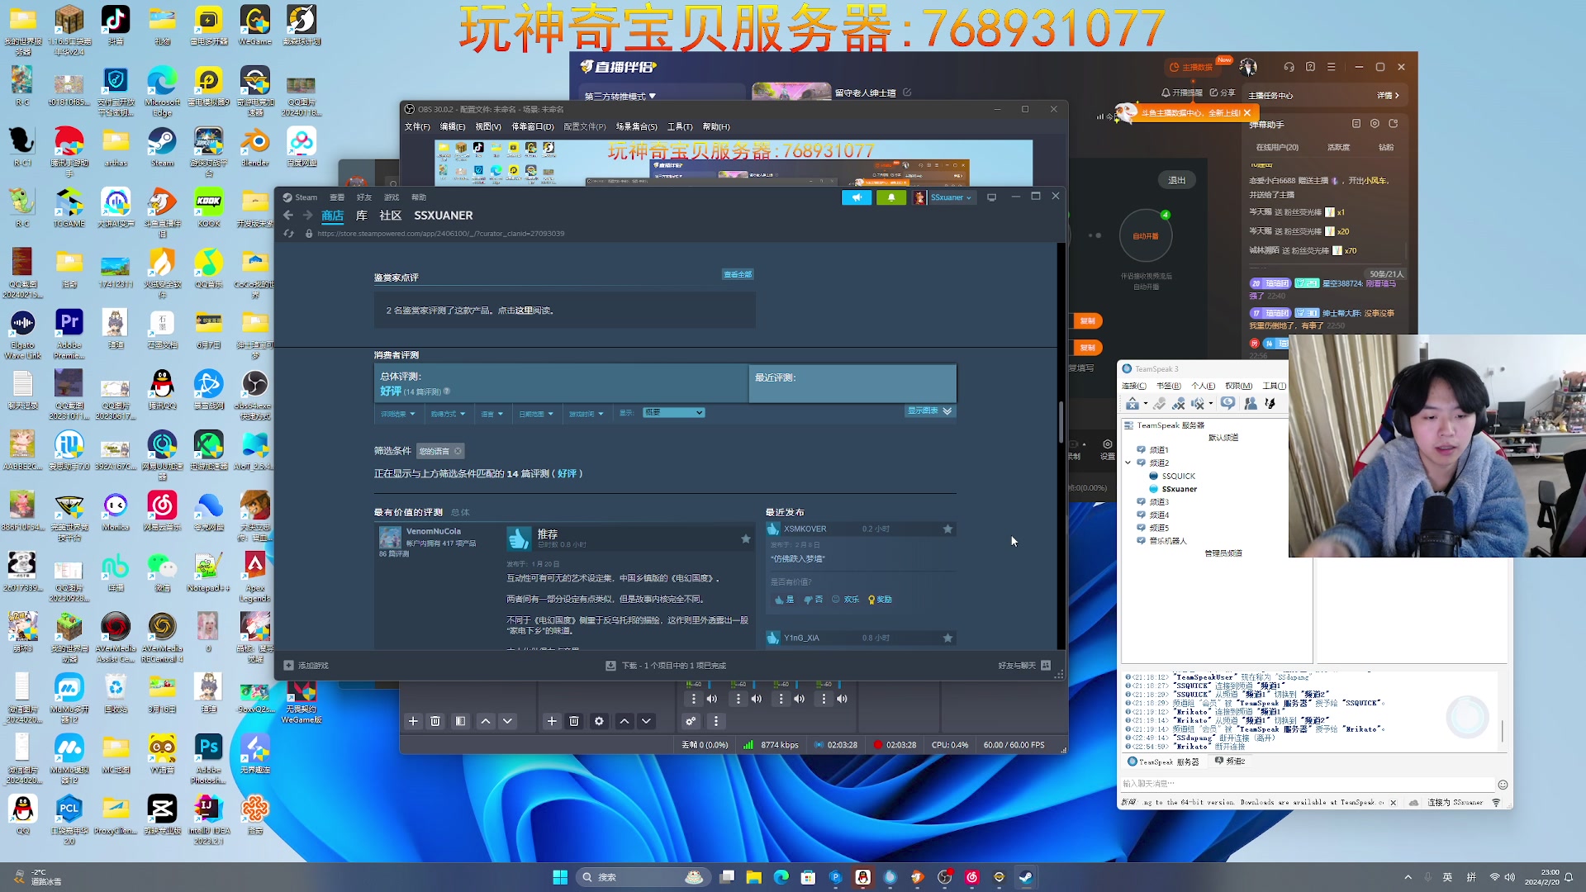The image size is (1586, 892).
Task: Add a scene with OBS plus button
Action: click(413, 721)
